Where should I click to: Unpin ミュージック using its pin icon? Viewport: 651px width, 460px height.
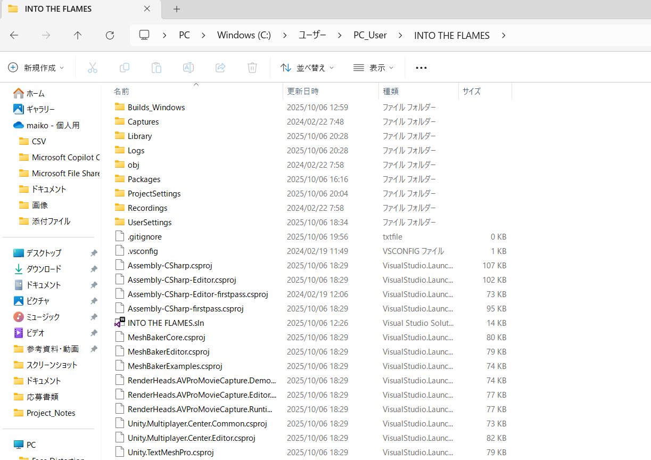(94, 317)
